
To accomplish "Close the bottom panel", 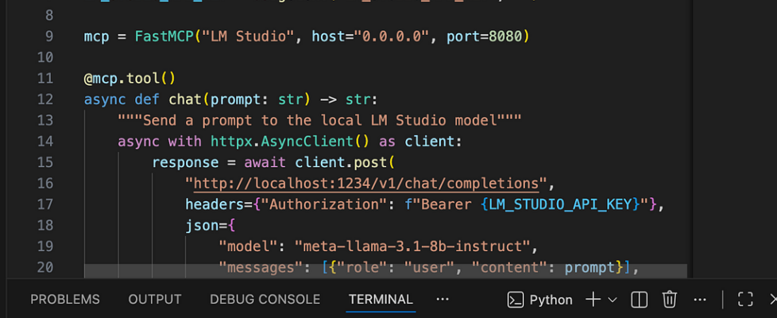I will click(x=772, y=300).
